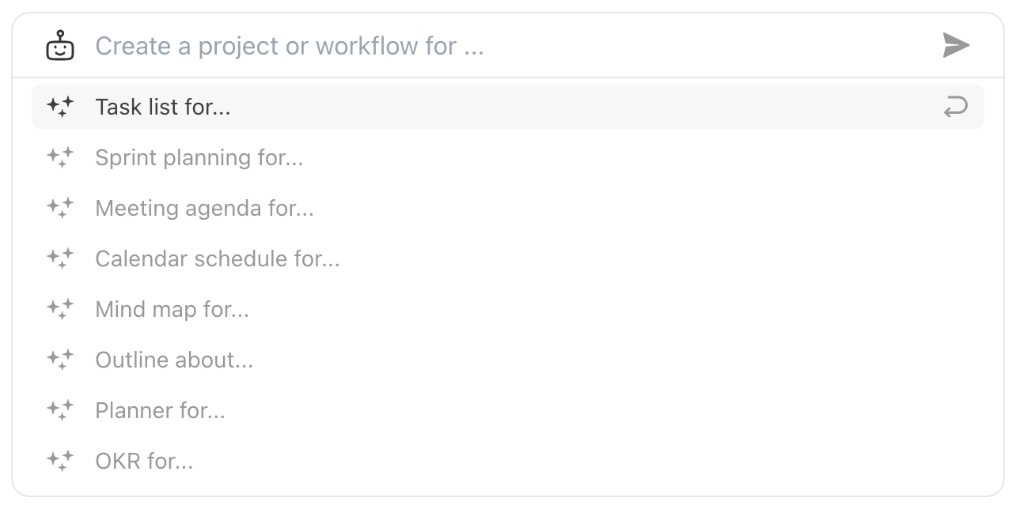Click sparkle icon beside Planner
Screen dimensions: 1016x509
[x=60, y=410]
